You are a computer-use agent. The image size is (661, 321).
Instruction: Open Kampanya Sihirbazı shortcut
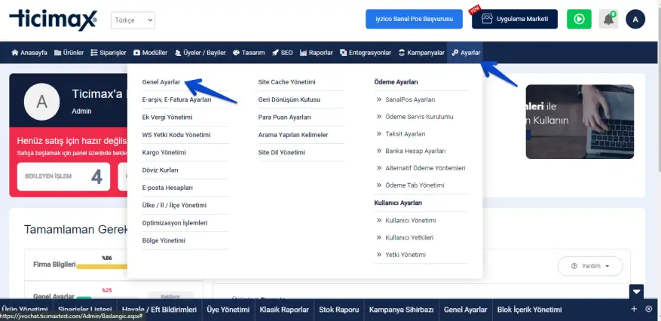pyautogui.click(x=401, y=310)
